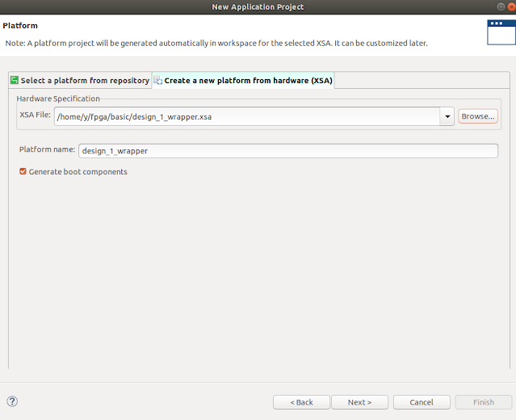Click the green repository icon on first tab
The height and width of the screenshot is (420, 516).
coord(15,80)
